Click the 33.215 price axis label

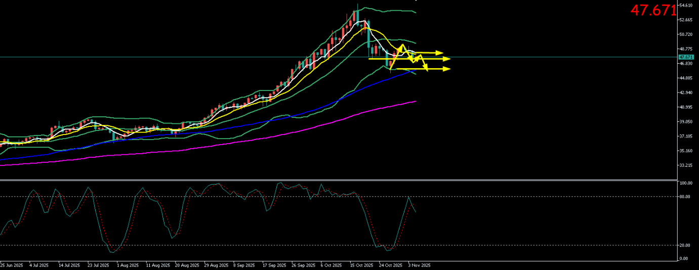point(686,165)
